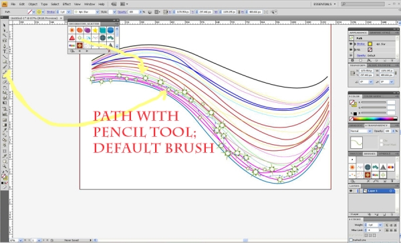The image size is (401, 243).
Task: Open the Style dropdown in control bar
Action: pyautogui.click(x=114, y=12)
